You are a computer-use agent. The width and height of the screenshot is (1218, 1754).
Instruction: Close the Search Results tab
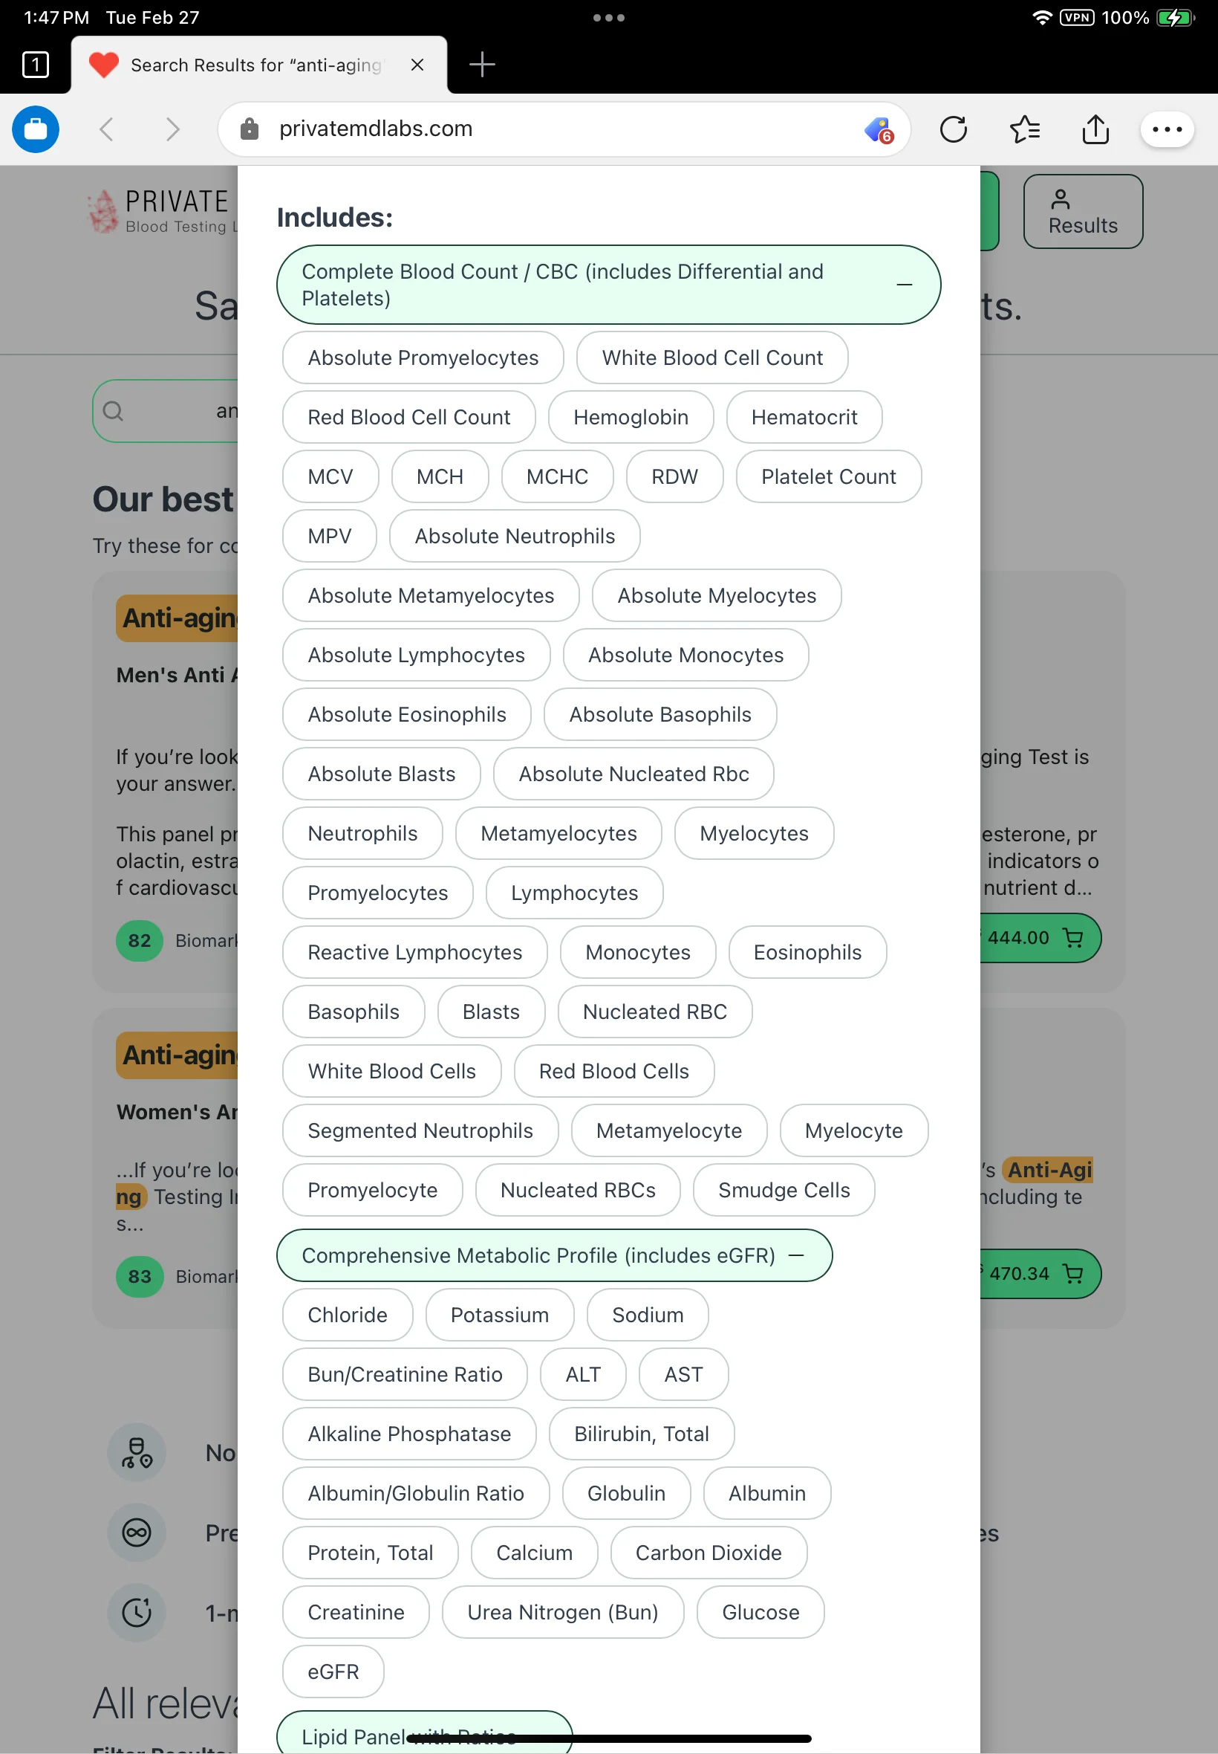(417, 65)
